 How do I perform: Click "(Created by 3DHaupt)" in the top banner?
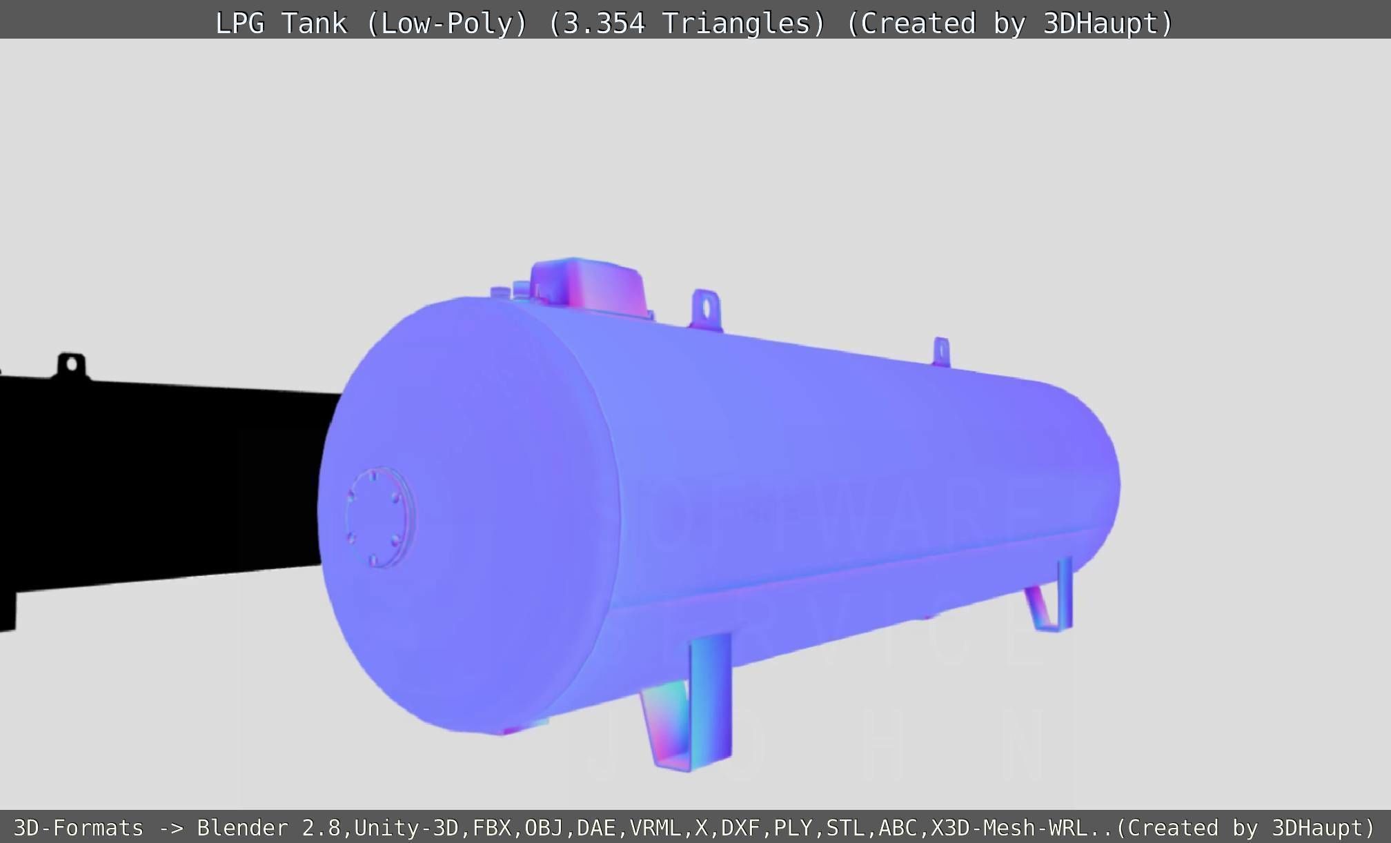(1009, 23)
